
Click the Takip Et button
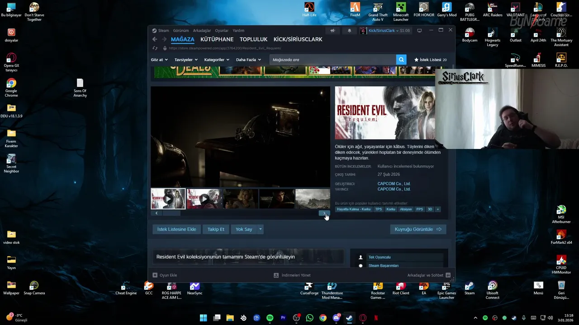click(x=216, y=229)
